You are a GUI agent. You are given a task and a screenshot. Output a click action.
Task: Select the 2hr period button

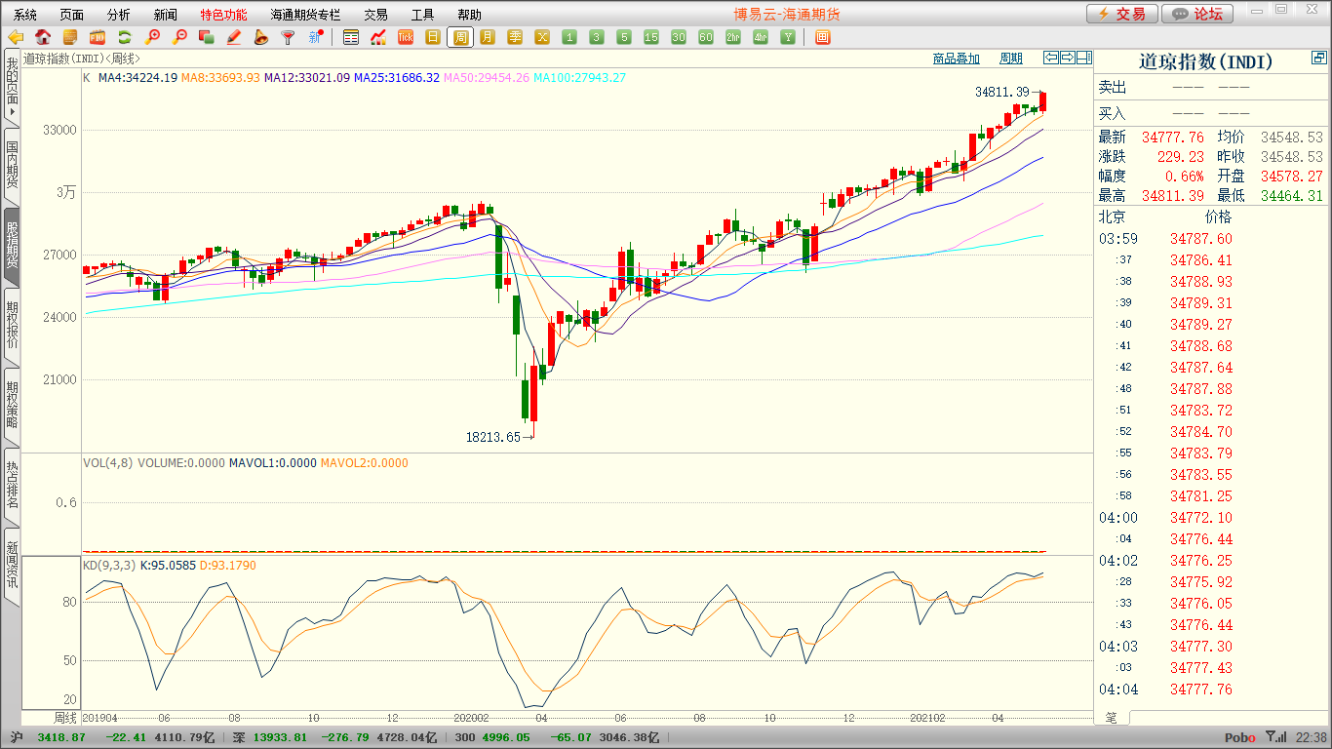pos(733,37)
